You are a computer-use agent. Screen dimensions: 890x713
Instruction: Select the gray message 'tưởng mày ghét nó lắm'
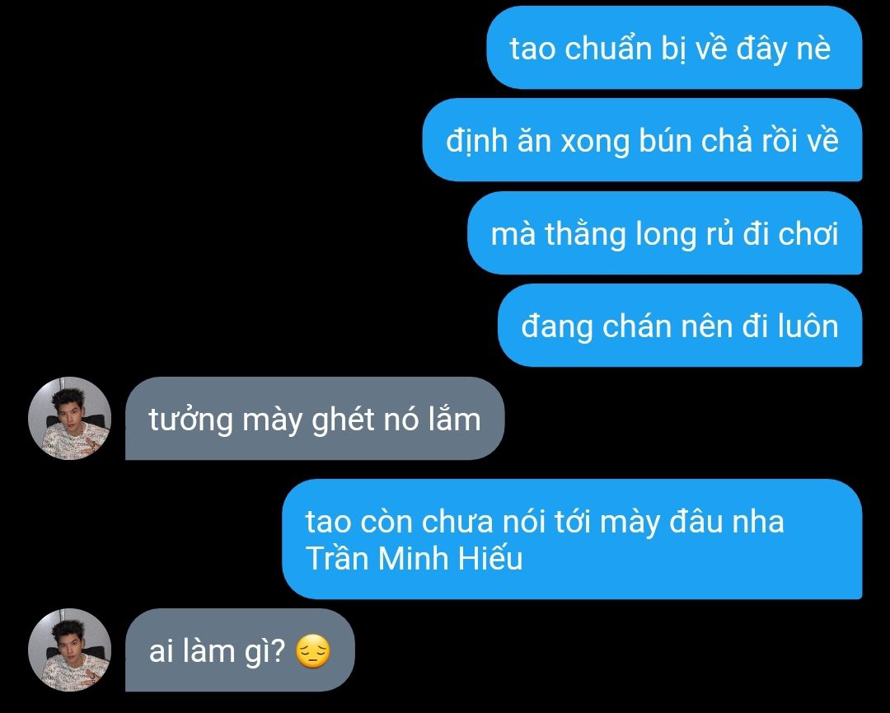coord(315,419)
